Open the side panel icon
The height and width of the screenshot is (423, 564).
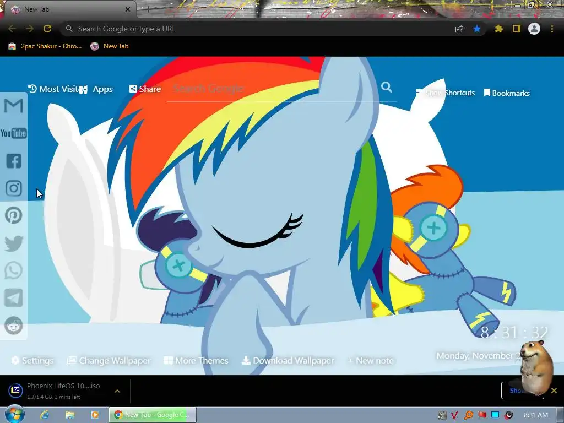pos(517,29)
